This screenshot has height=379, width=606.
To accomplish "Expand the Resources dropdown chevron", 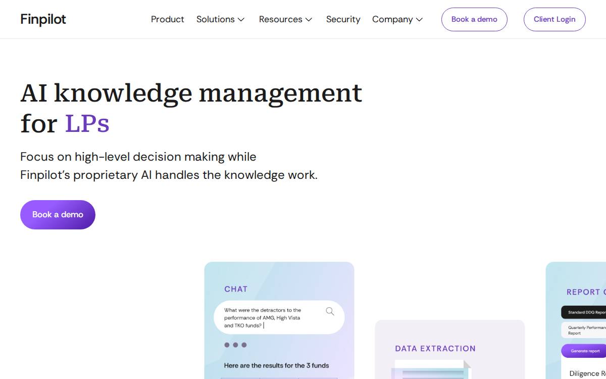I will pyautogui.click(x=309, y=20).
